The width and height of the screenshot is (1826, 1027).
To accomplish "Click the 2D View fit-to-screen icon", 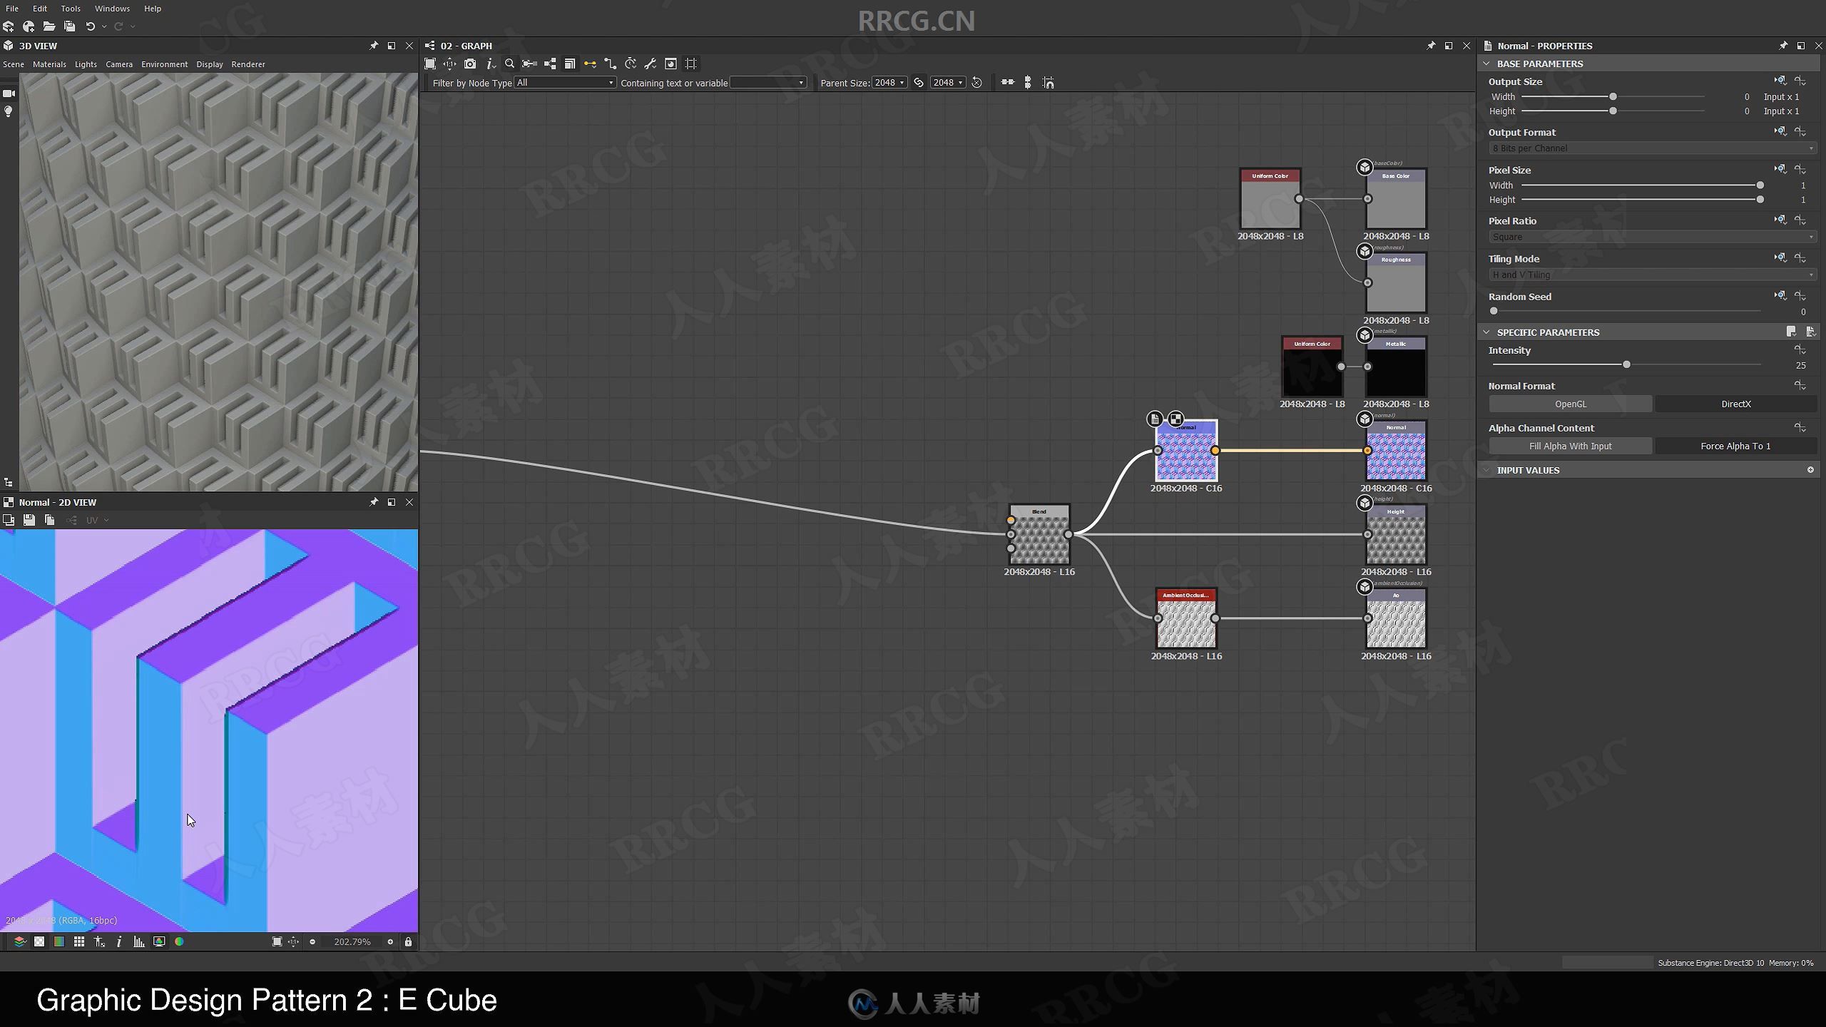I will [x=275, y=941].
